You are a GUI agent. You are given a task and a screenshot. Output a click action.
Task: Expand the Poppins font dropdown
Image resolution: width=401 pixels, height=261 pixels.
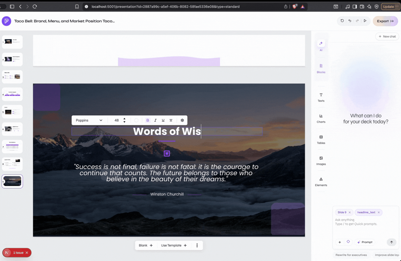click(x=89, y=120)
